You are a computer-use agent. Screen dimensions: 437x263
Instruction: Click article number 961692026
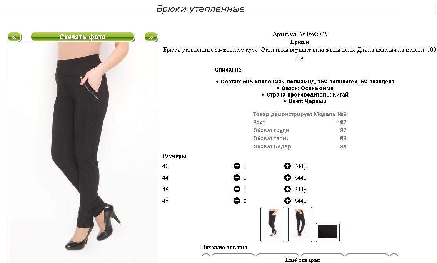click(x=313, y=34)
